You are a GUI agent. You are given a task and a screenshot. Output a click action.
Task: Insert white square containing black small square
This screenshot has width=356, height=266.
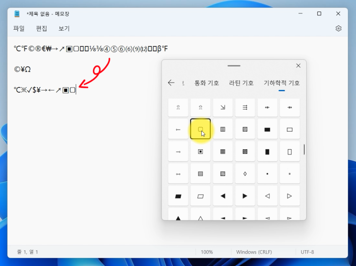pyautogui.click(x=200, y=152)
